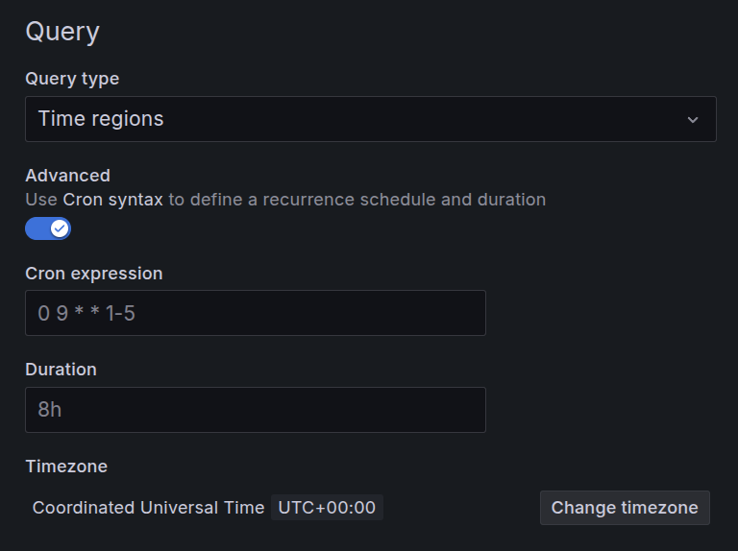Open the Query type dropdown
Image resolution: width=738 pixels, height=551 pixels.
(x=370, y=119)
